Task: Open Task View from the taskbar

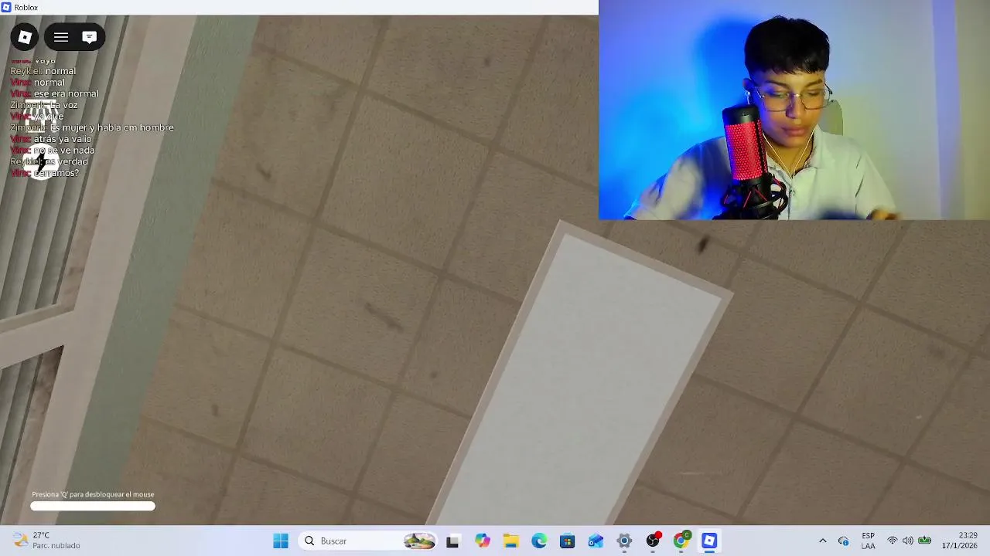Action: pos(452,541)
